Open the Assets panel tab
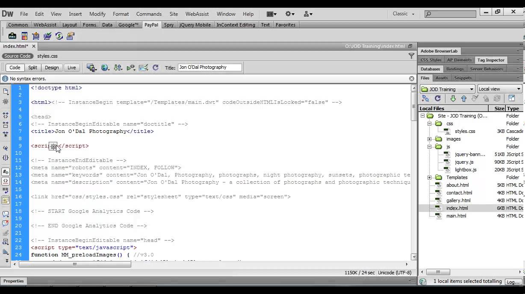525x294 pixels. click(x=442, y=78)
